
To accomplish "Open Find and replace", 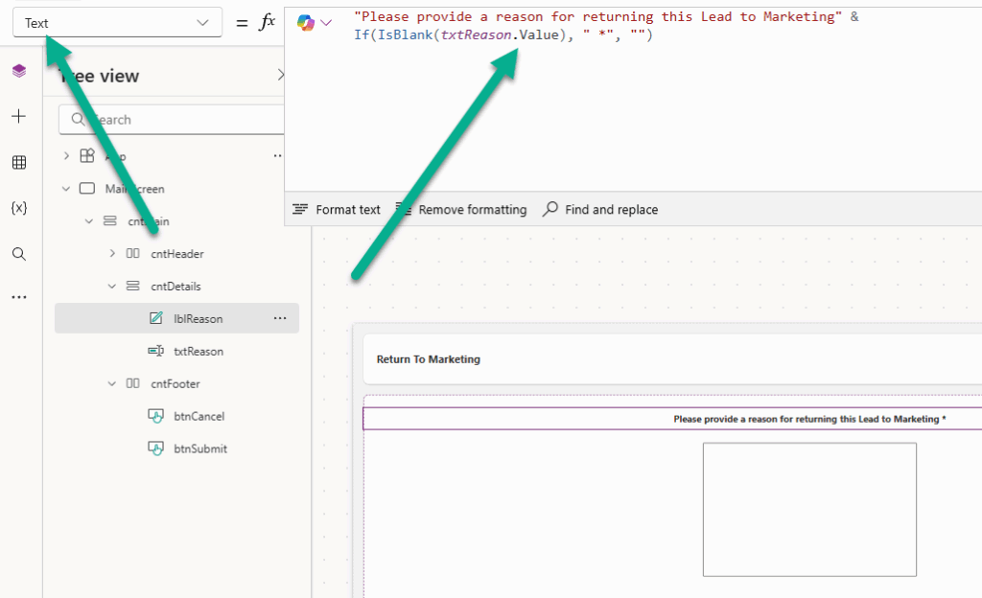I will tap(600, 210).
